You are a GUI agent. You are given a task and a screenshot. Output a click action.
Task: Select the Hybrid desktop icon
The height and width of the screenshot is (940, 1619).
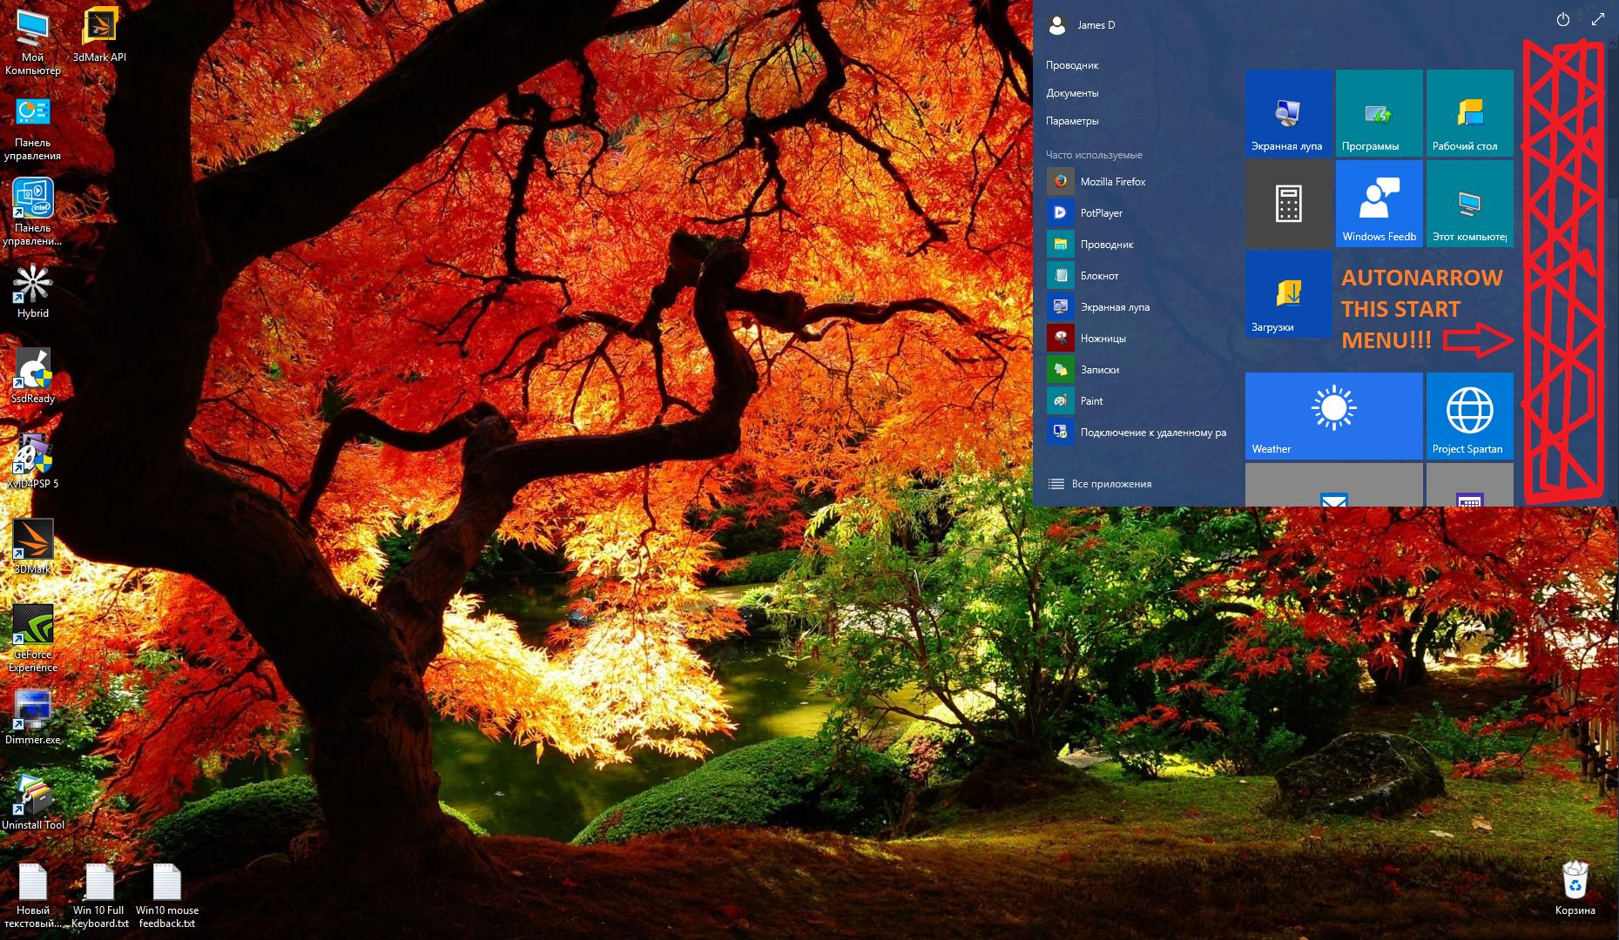(x=33, y=292)
